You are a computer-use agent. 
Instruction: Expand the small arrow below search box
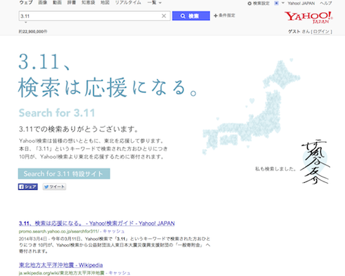pos(26,23)
